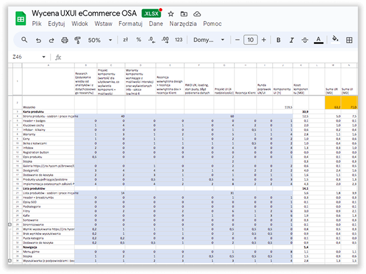
Task: Select the row 1 header number
Action: (x=17, y=81)
